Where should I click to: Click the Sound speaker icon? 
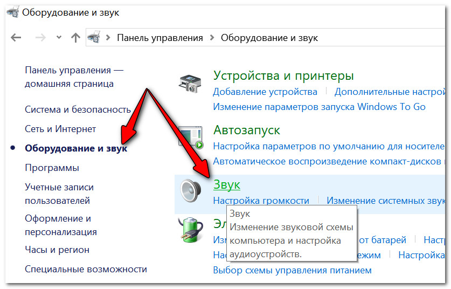point(190,189)
